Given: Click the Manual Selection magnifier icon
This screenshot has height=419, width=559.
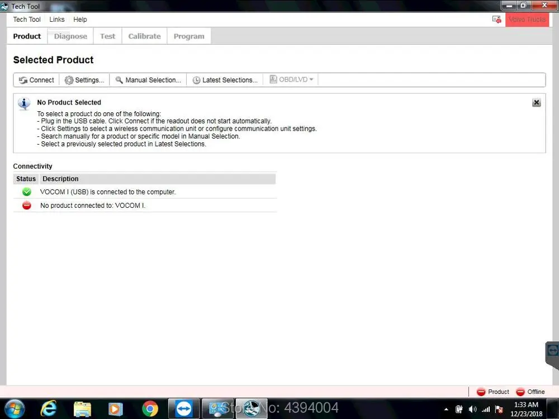Looking at the screenshot, I should coord(119,80).
